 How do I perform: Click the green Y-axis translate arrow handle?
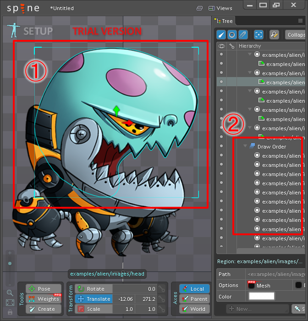[x=116, y=111]
